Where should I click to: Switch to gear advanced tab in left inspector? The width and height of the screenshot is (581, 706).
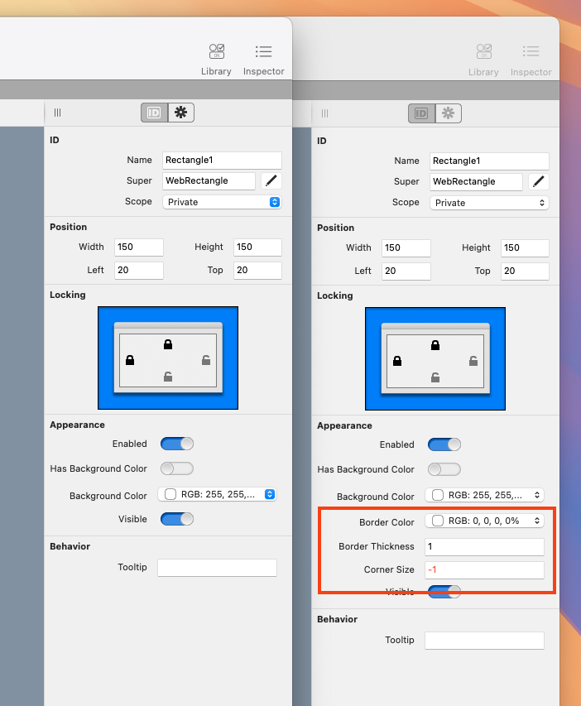tap(181, 113)
